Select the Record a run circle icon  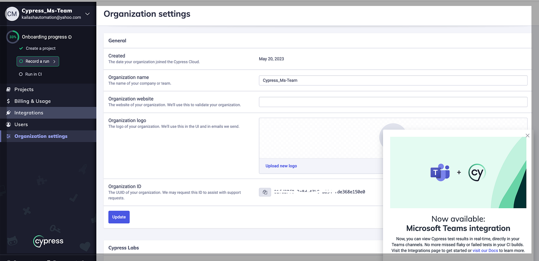point(21,61)
